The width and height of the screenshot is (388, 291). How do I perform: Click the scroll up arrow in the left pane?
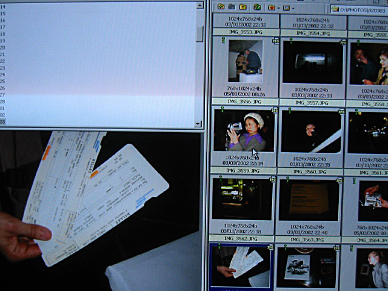199,5
